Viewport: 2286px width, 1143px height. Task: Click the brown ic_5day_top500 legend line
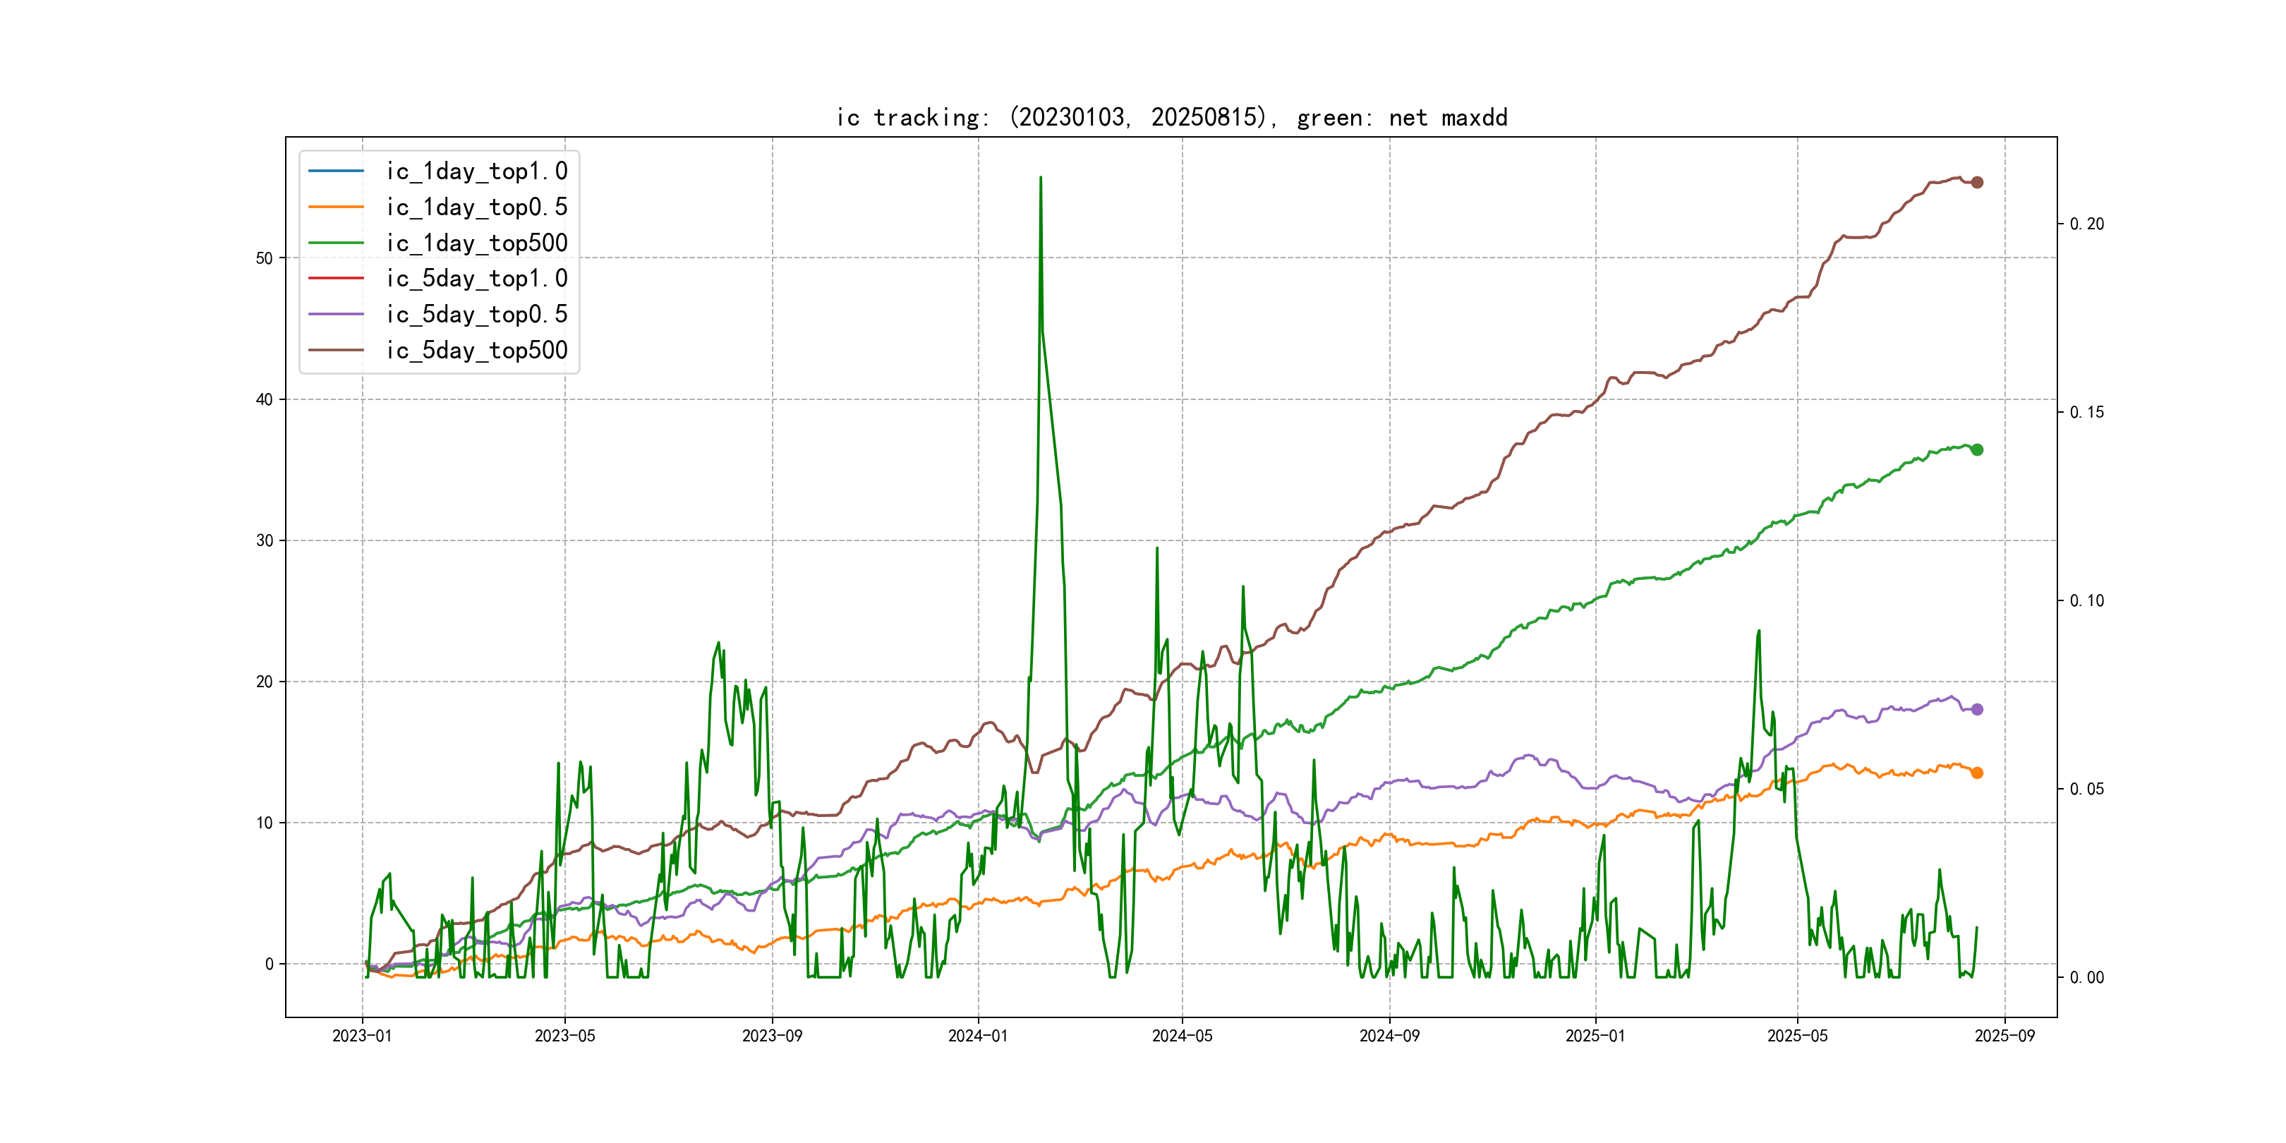coord(335,350)
